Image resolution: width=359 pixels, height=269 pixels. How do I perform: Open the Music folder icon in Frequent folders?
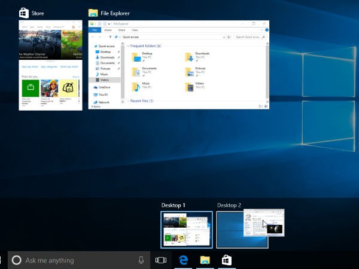click(x=136, y=87)
